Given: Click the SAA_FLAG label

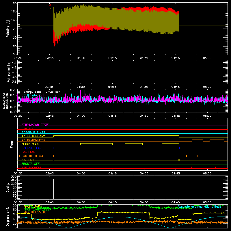Looking at the screenshot, I should [28, 152].
